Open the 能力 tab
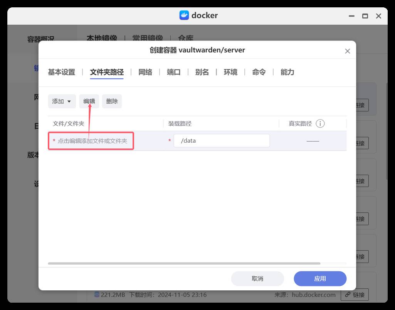395x310 pixels. (x=287, y=72)
